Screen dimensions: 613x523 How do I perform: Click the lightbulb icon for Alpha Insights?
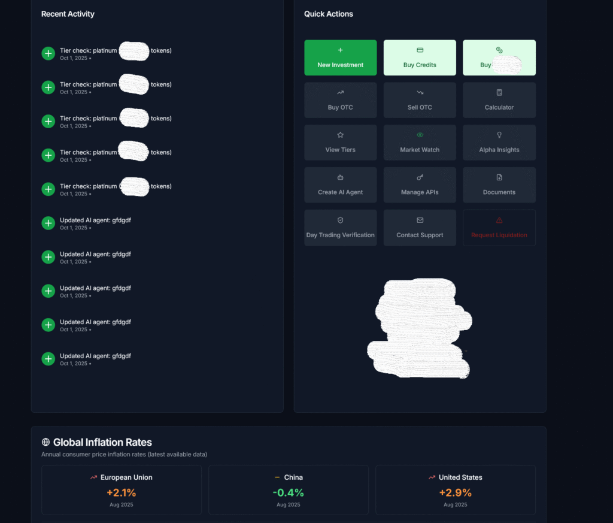pos(499,135)
